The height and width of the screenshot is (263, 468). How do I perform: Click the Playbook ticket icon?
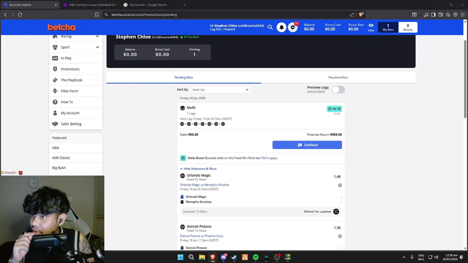(x=55, y=80)
